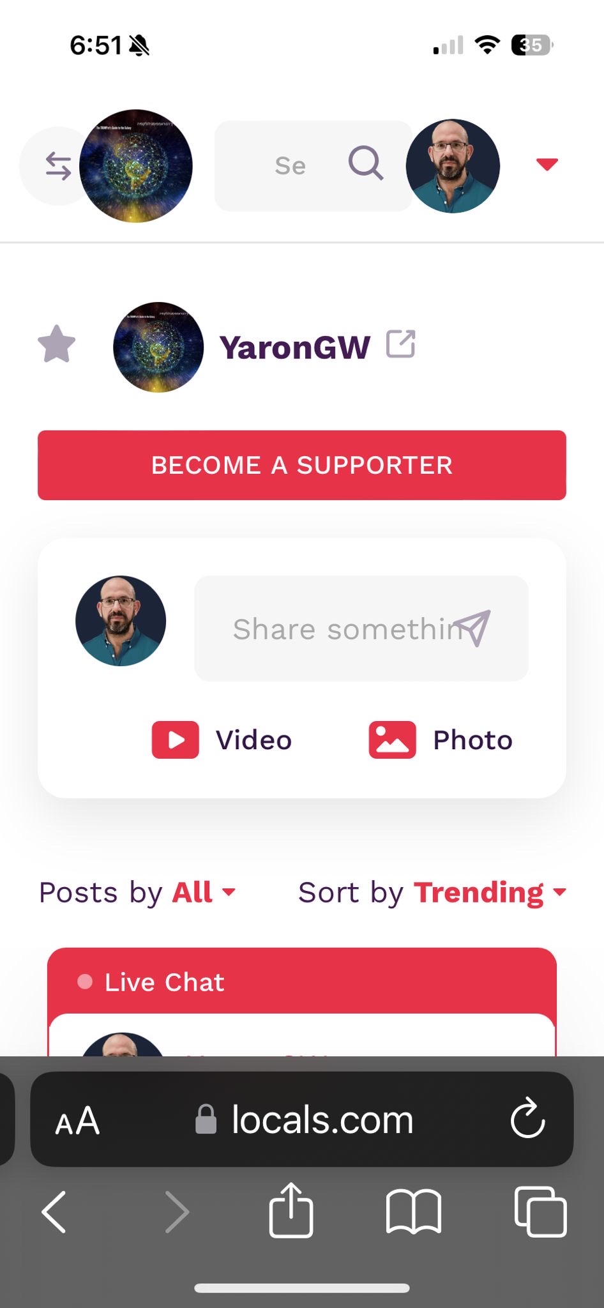Image resolution: width=604 pixels, height=1308 pixels.
Task: Go back with the Safari back arrow
Action: pyautogui.click(x=54, y=1212)
